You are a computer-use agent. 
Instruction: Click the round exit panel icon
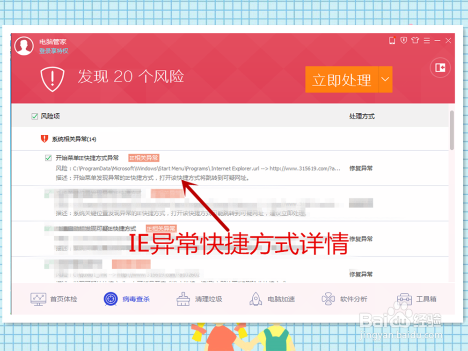pyautogui.click(x=440, y=68)
